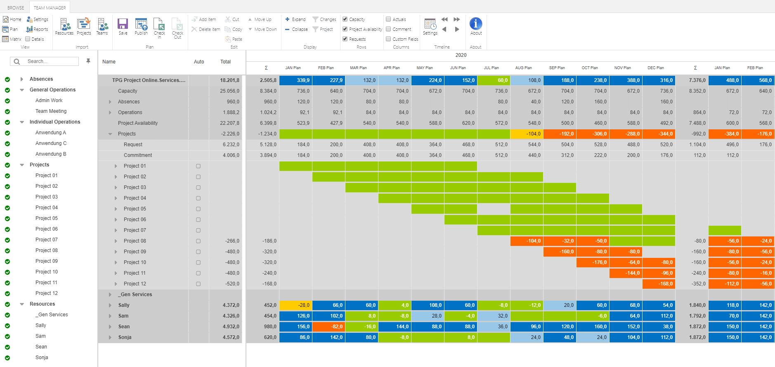Viewport: 775px width, 367px height.
Task: Collapse the Projects row in grid
Action: [110, 134]
